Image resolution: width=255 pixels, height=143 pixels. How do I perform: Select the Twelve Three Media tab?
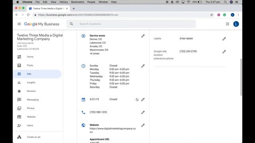(49, 8)
